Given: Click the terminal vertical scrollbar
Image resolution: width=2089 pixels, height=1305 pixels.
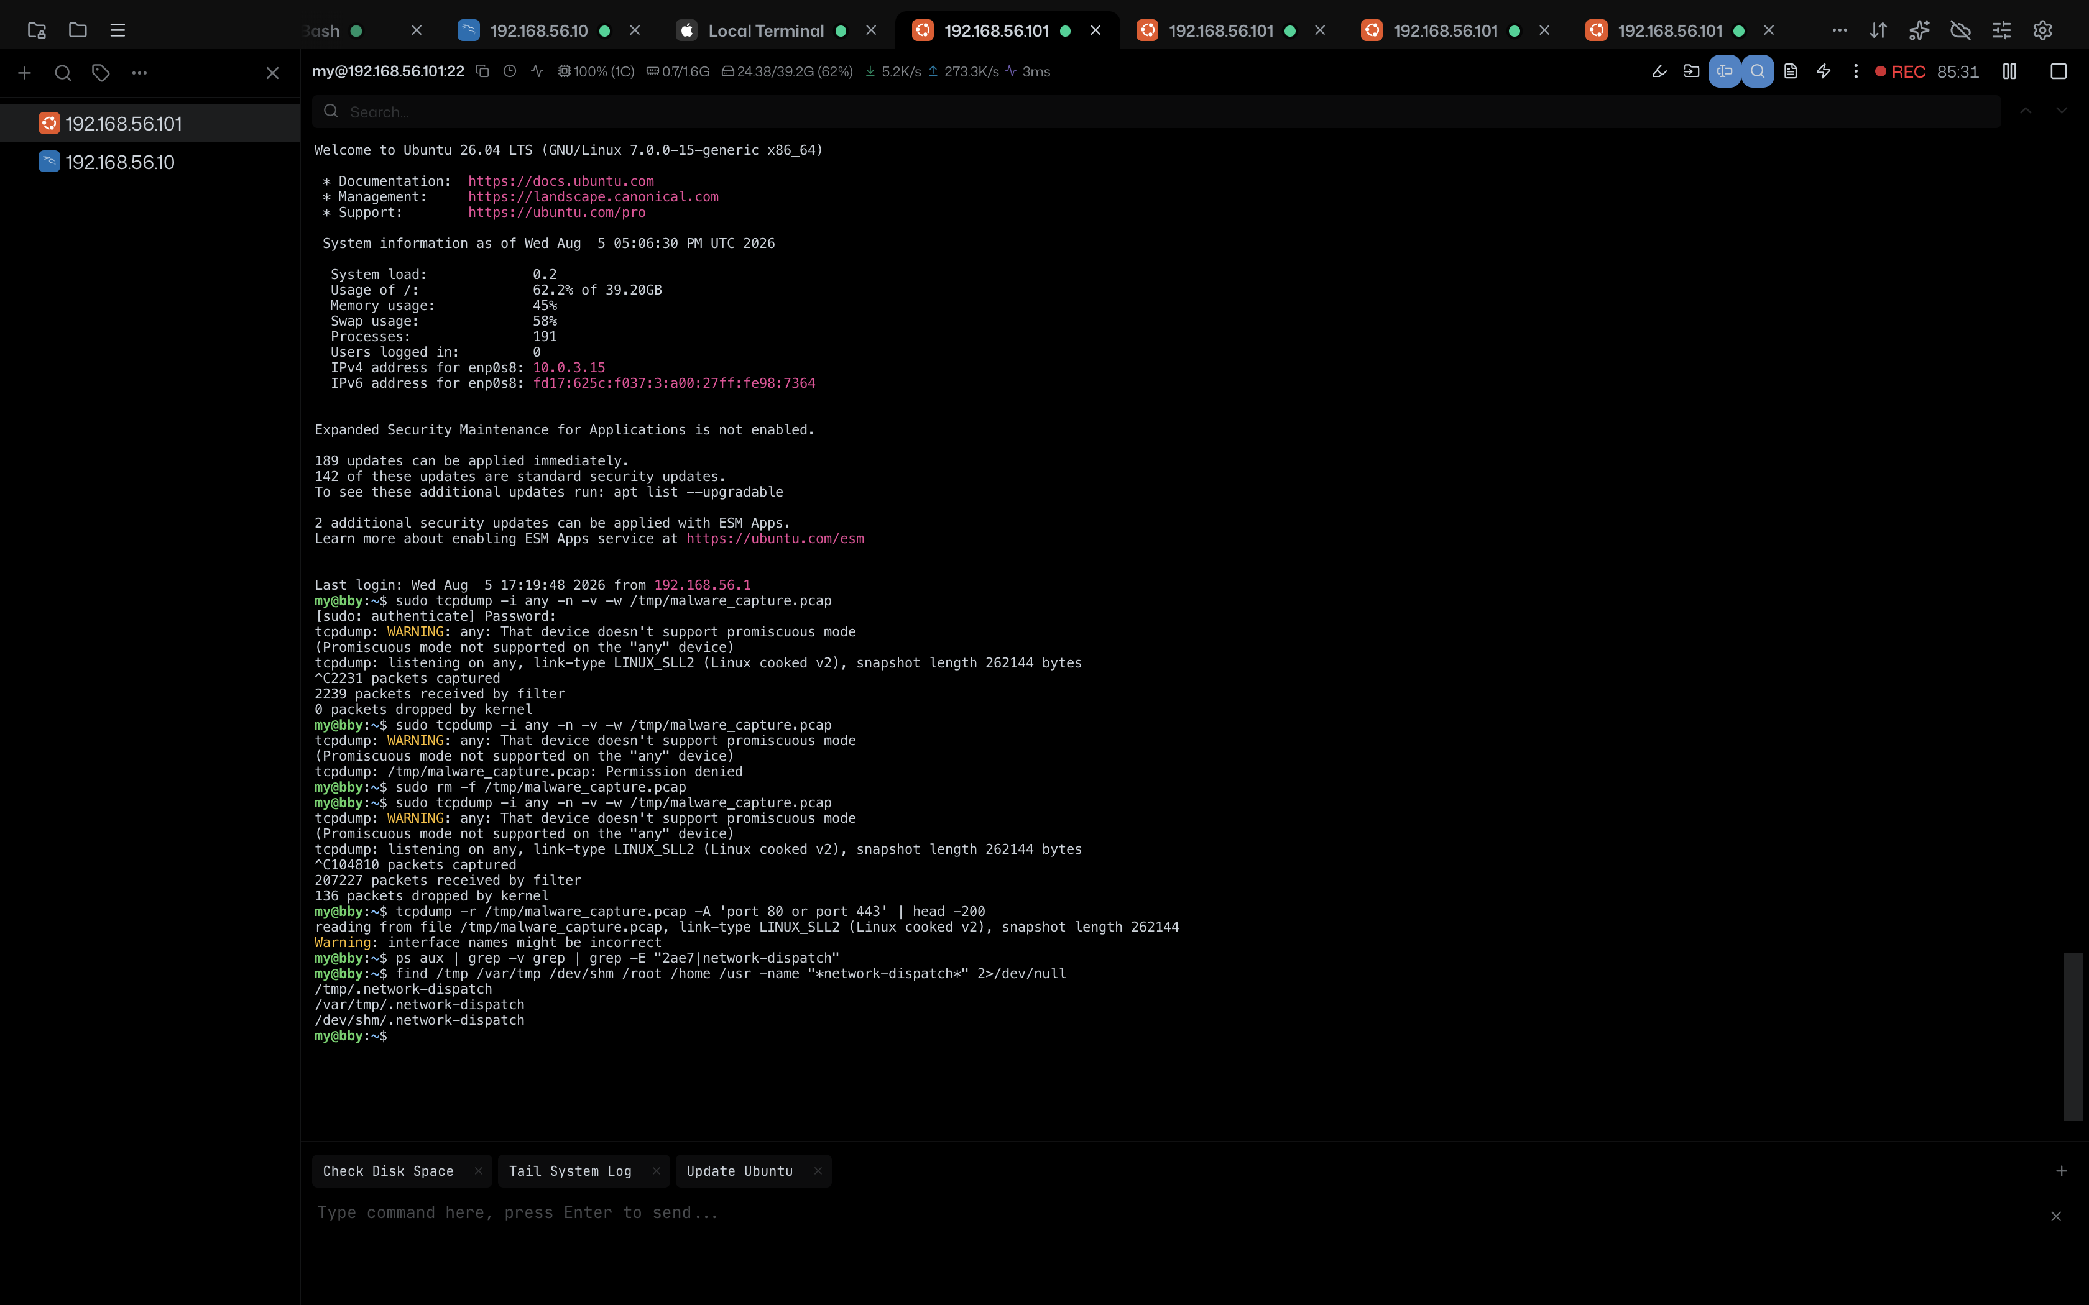Looking at the screenshot, I should coord(2073,1037).
